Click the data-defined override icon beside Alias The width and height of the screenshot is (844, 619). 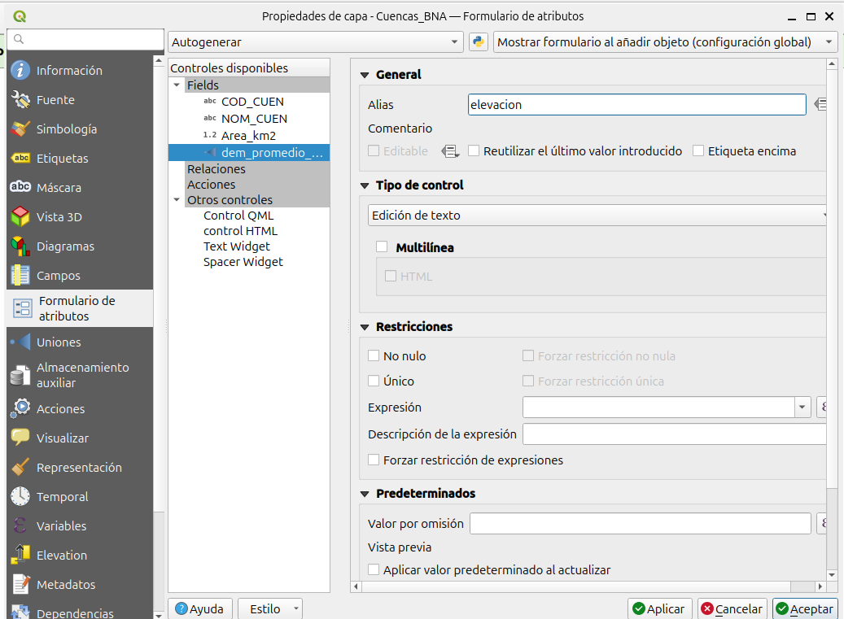pyautogui.click(x=820, y=104)
